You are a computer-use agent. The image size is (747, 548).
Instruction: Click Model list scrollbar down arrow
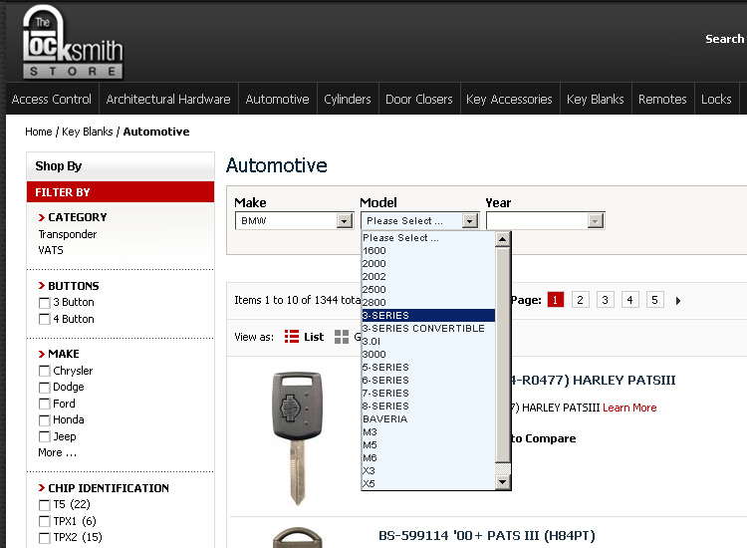tap(503, 482)
